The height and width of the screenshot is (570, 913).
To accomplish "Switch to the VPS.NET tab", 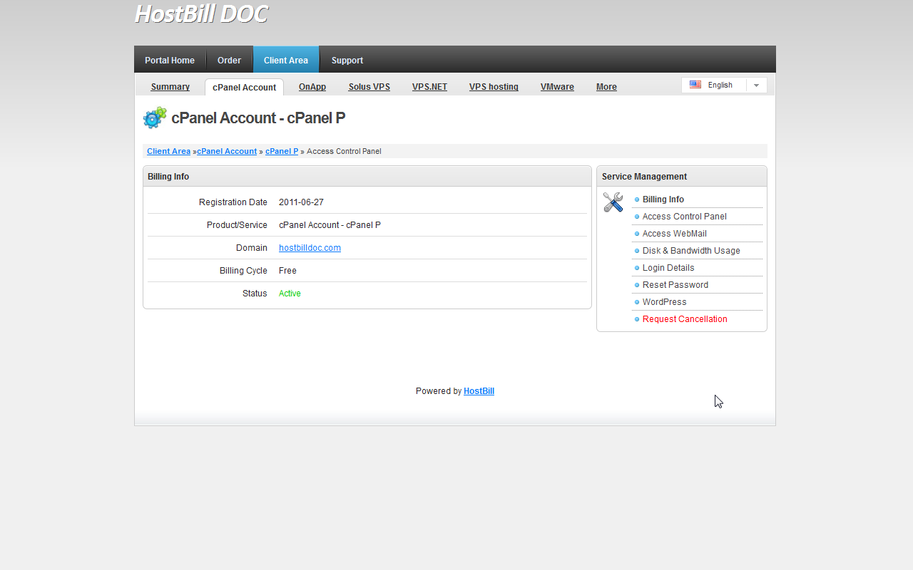I will pos(429,87).
